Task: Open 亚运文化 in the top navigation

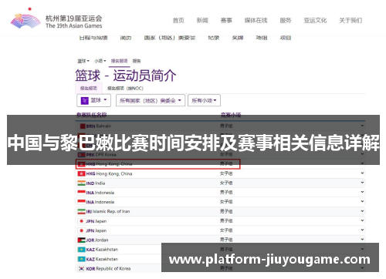Action: tap(315, 20)
